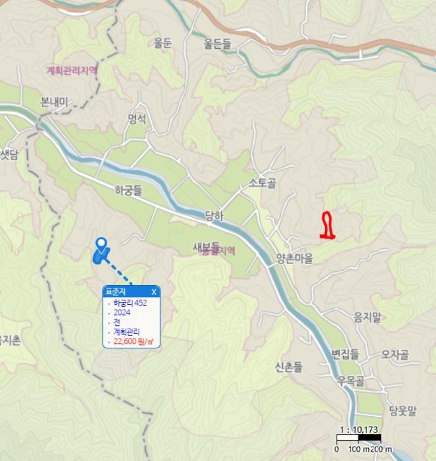Click the 22,600 원/㎡ price text

tap(133, 341)
